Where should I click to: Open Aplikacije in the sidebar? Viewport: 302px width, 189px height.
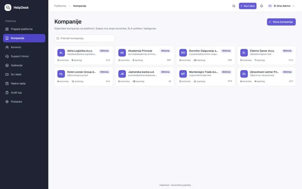click(24, 65)
